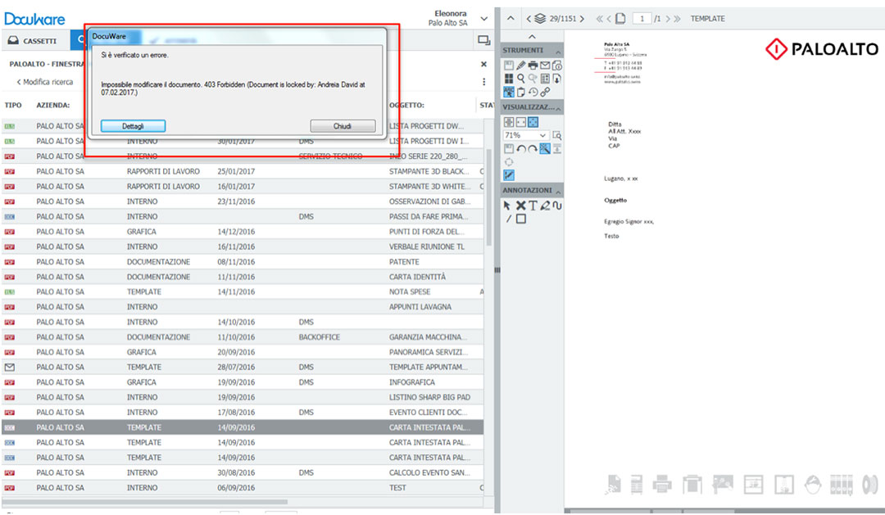Screen dimensions: 885x515
Task: Search in the document with the magnifier icon
Action: point(521,79)
